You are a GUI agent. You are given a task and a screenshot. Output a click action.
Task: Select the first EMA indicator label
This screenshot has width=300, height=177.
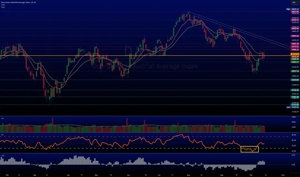(x=3, y=5)
